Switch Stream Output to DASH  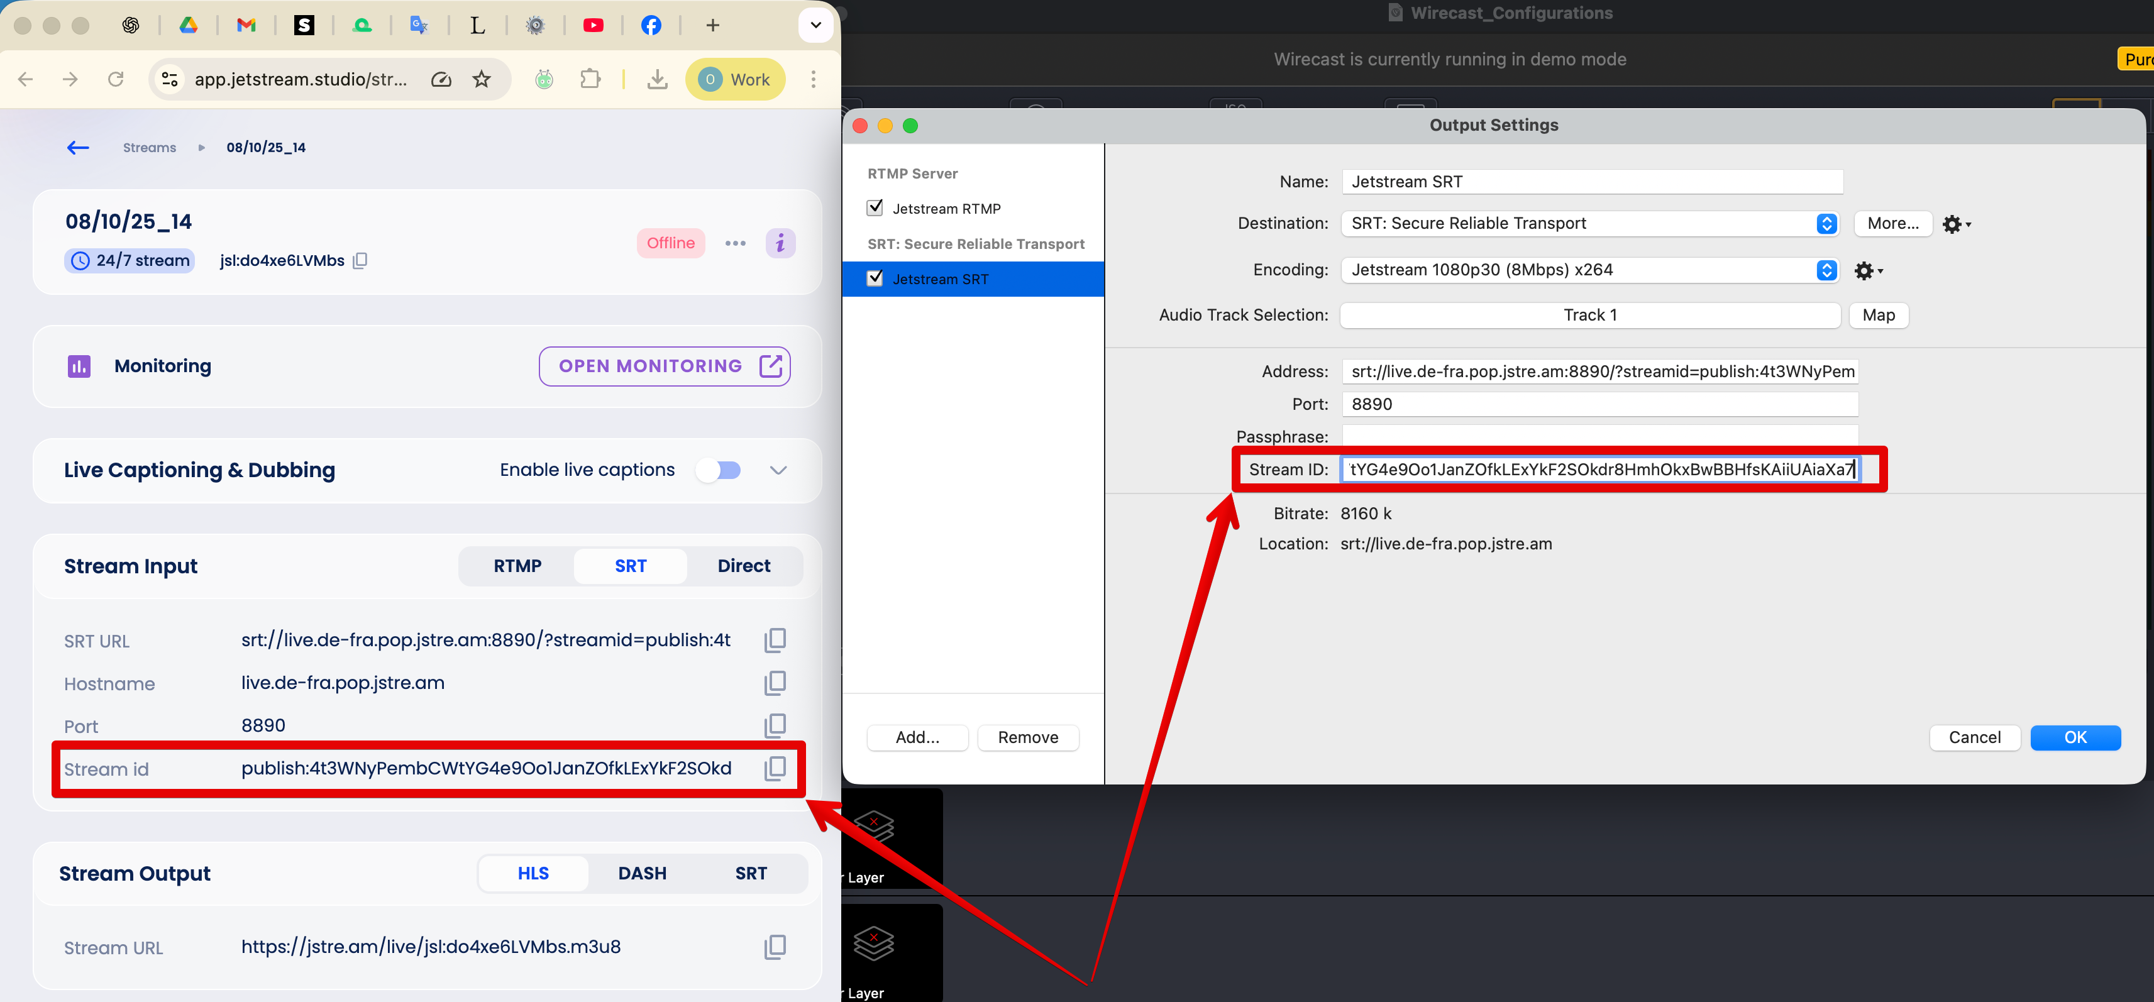point(642,874)
